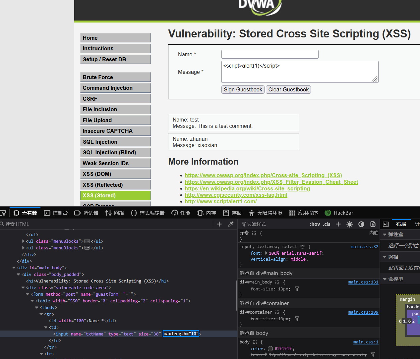Open the 控制台 console panel
The image size is (420, 359).
click(56, 213)
